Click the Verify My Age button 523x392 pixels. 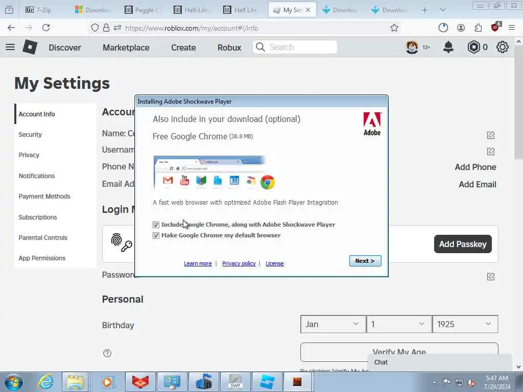(399, 352)
